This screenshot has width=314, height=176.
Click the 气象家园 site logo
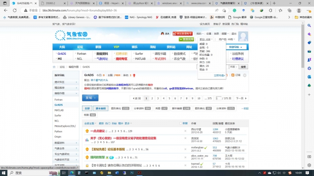click(x=73, y=36)
